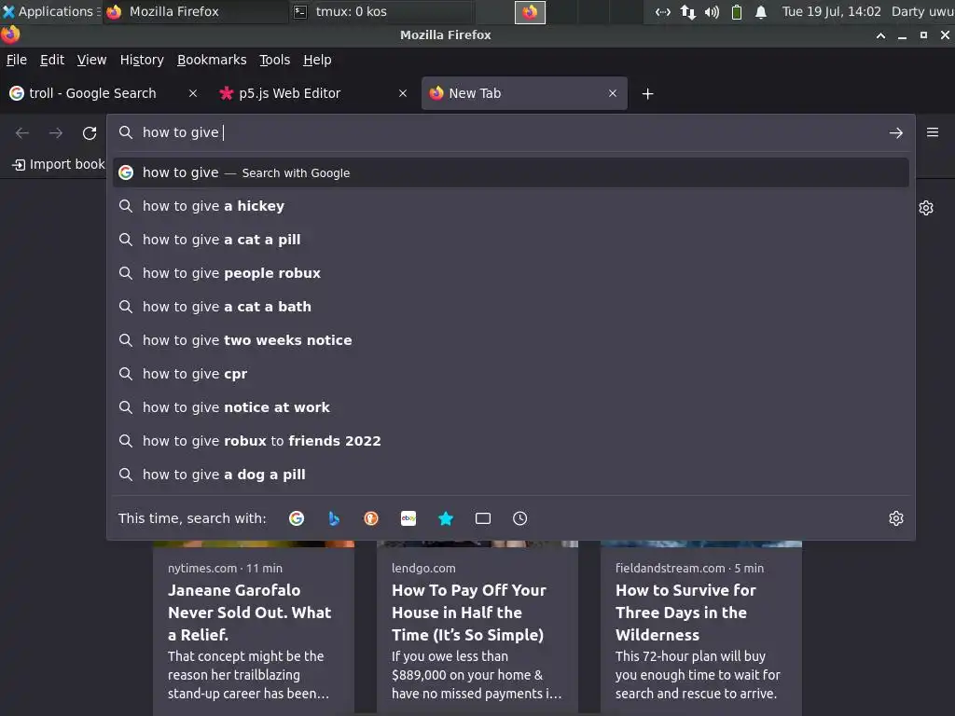Image resolution: width=955 pixels, height=716 pixels.
Task: Click the battery indicator in panel
Action: pyautogui.click(x=737, y=11)
